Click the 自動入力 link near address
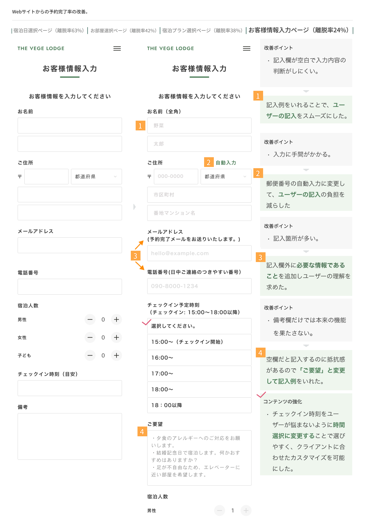 click(226, 163)
